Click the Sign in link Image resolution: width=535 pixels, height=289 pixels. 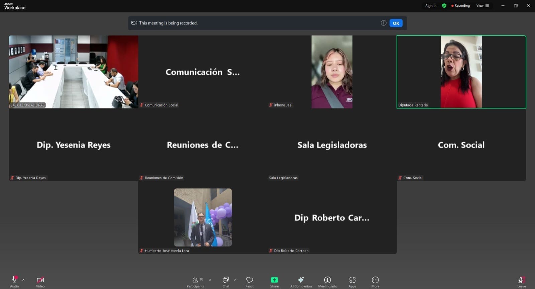tap(431, 6)
